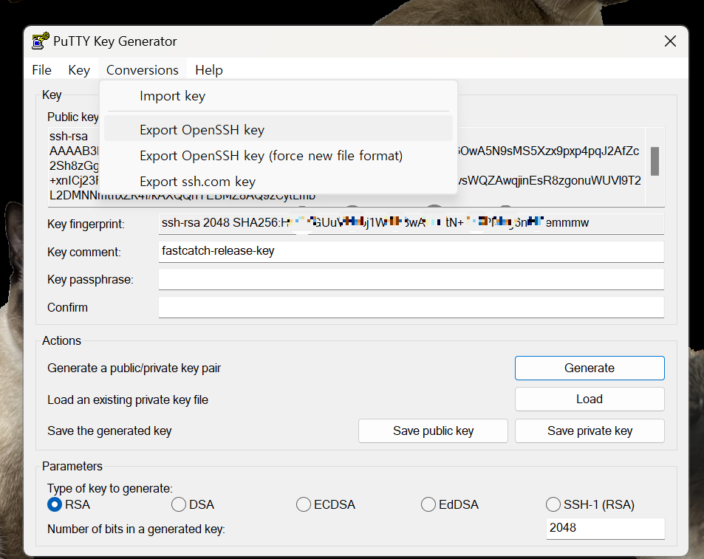Click Save private key button
The image size is (704, 559).
589,431
